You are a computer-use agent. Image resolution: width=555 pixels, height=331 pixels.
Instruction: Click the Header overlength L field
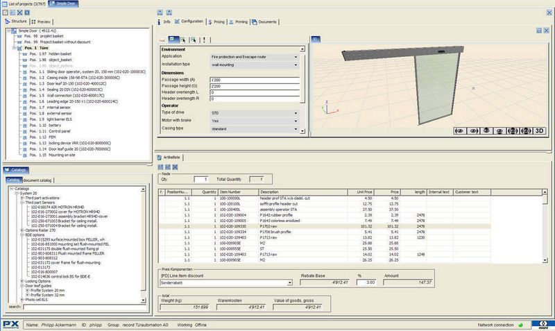[255, 92]
